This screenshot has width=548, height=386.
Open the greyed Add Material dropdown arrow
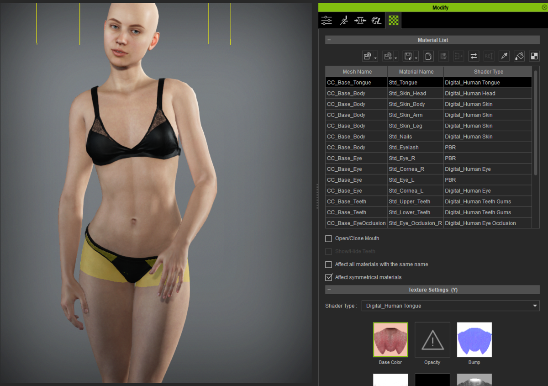[396, 58]
